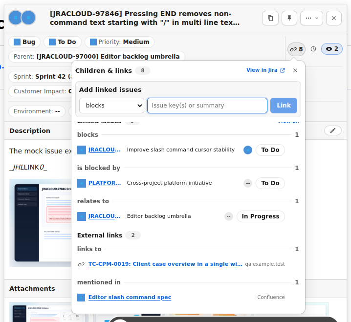Click unassigned badge on platform initiative row
The width and height of the screenshot is (351, 322).
(248, 183)
